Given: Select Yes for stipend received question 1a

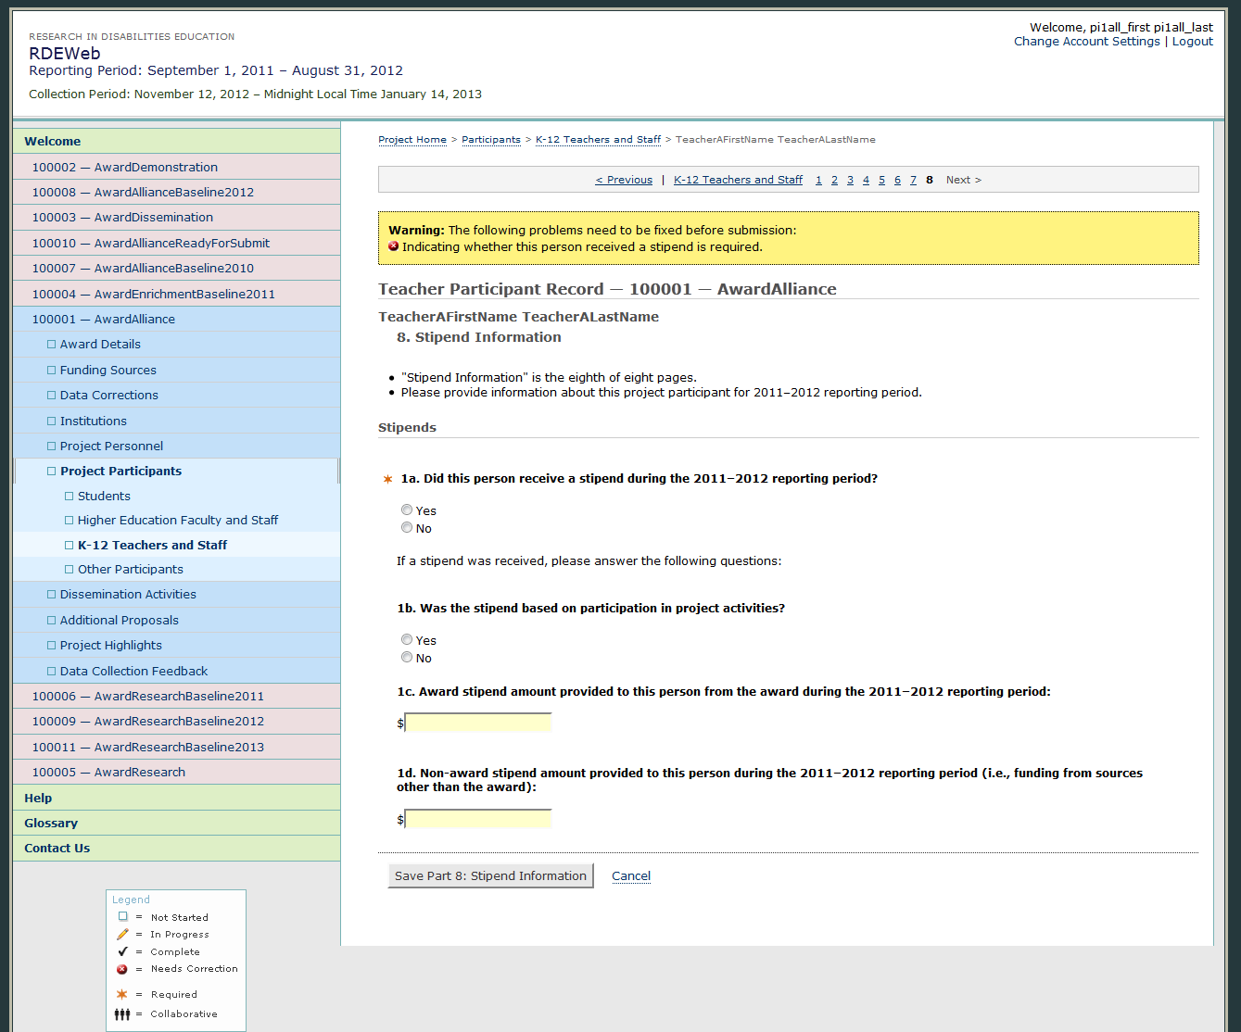Looking at the screenshot, I should [407, 510].
